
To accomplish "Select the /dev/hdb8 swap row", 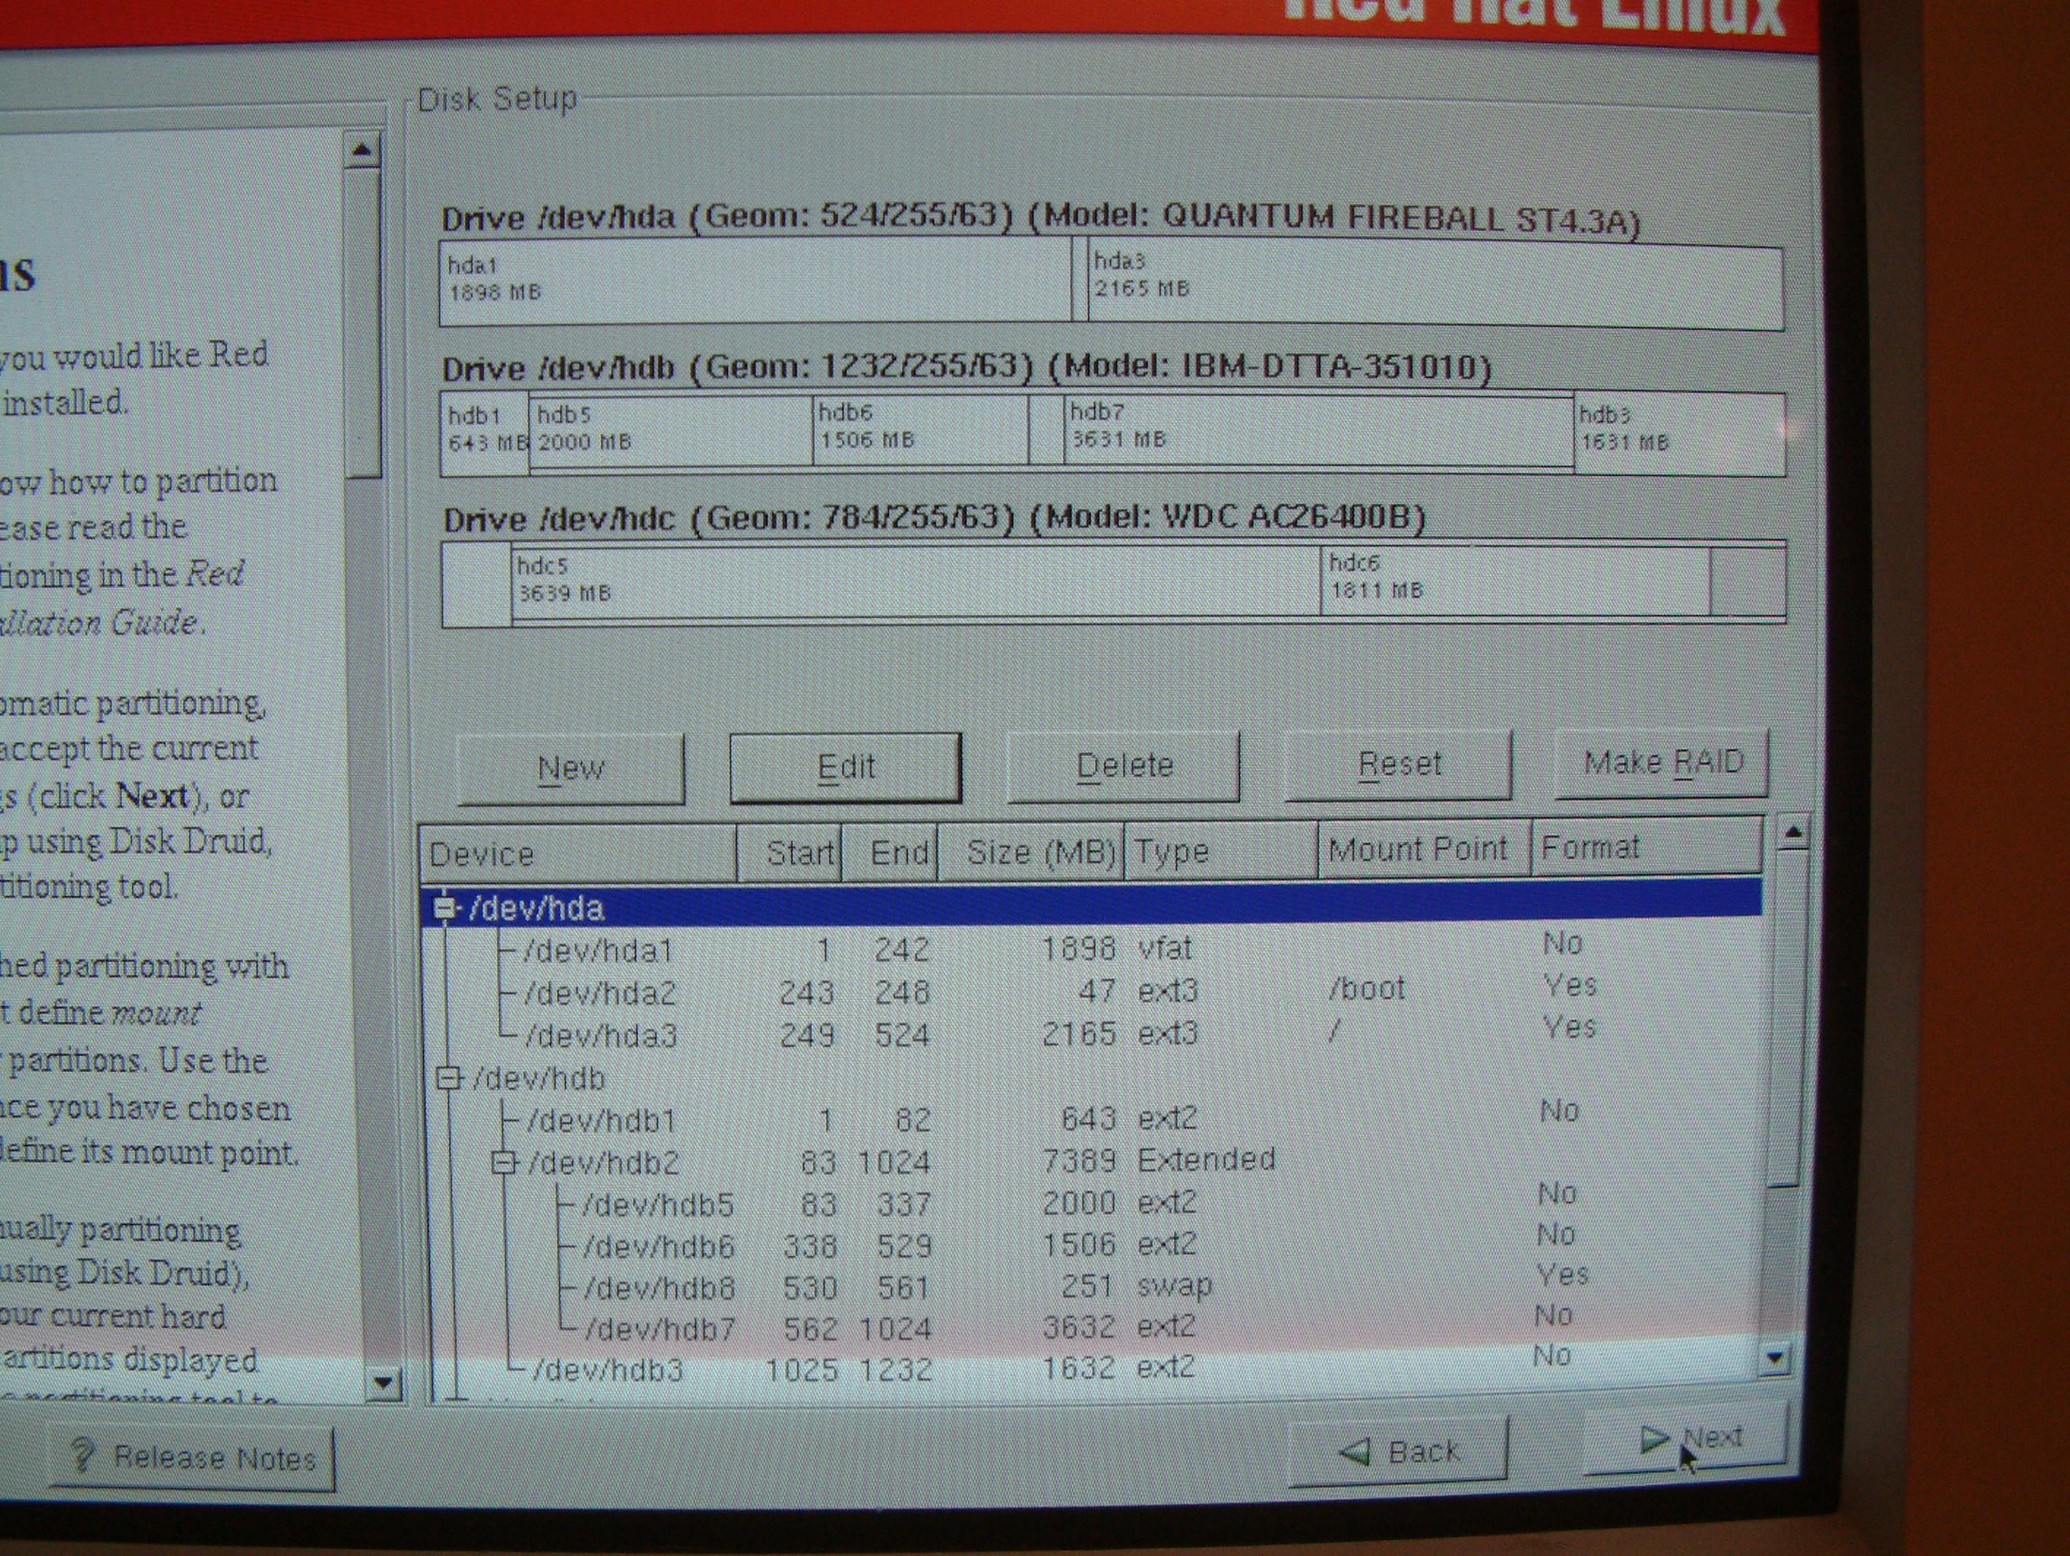I will pyautogui.click(x=1091, y=1285).
